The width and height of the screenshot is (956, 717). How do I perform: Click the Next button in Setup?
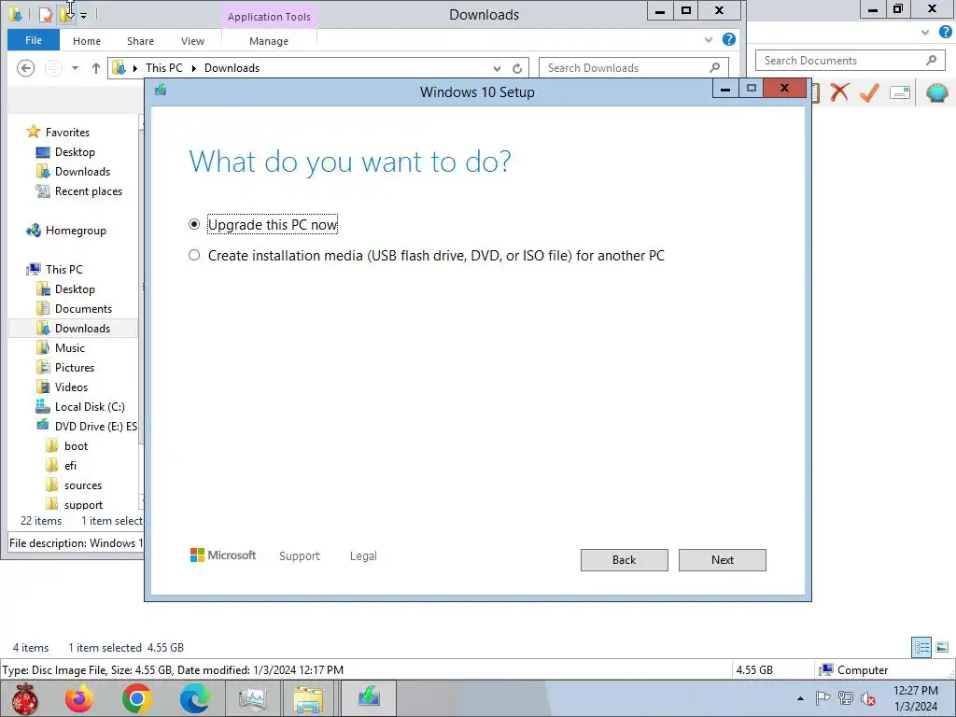722,560
